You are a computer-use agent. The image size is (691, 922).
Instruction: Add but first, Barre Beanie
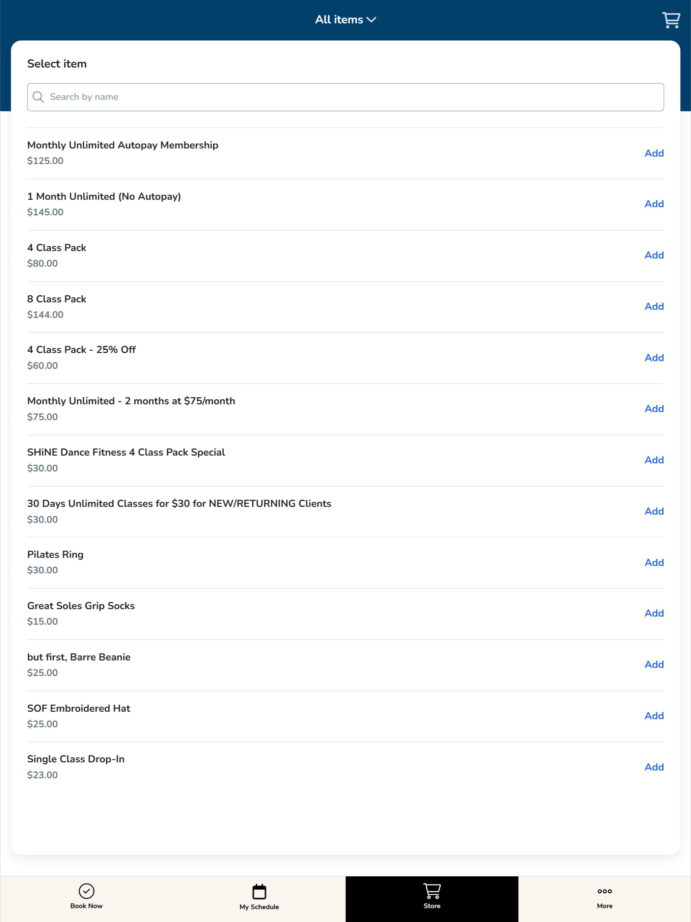click(x=654, y=665)
